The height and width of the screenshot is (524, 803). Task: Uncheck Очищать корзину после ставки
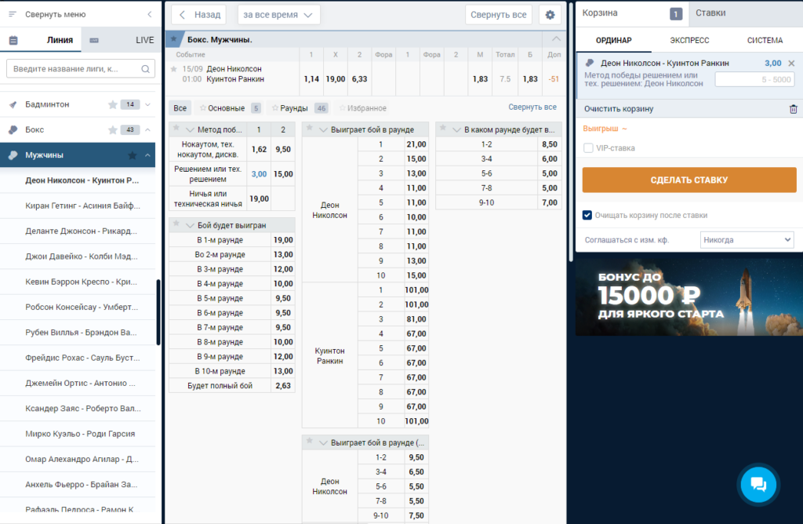coord(587,215)
